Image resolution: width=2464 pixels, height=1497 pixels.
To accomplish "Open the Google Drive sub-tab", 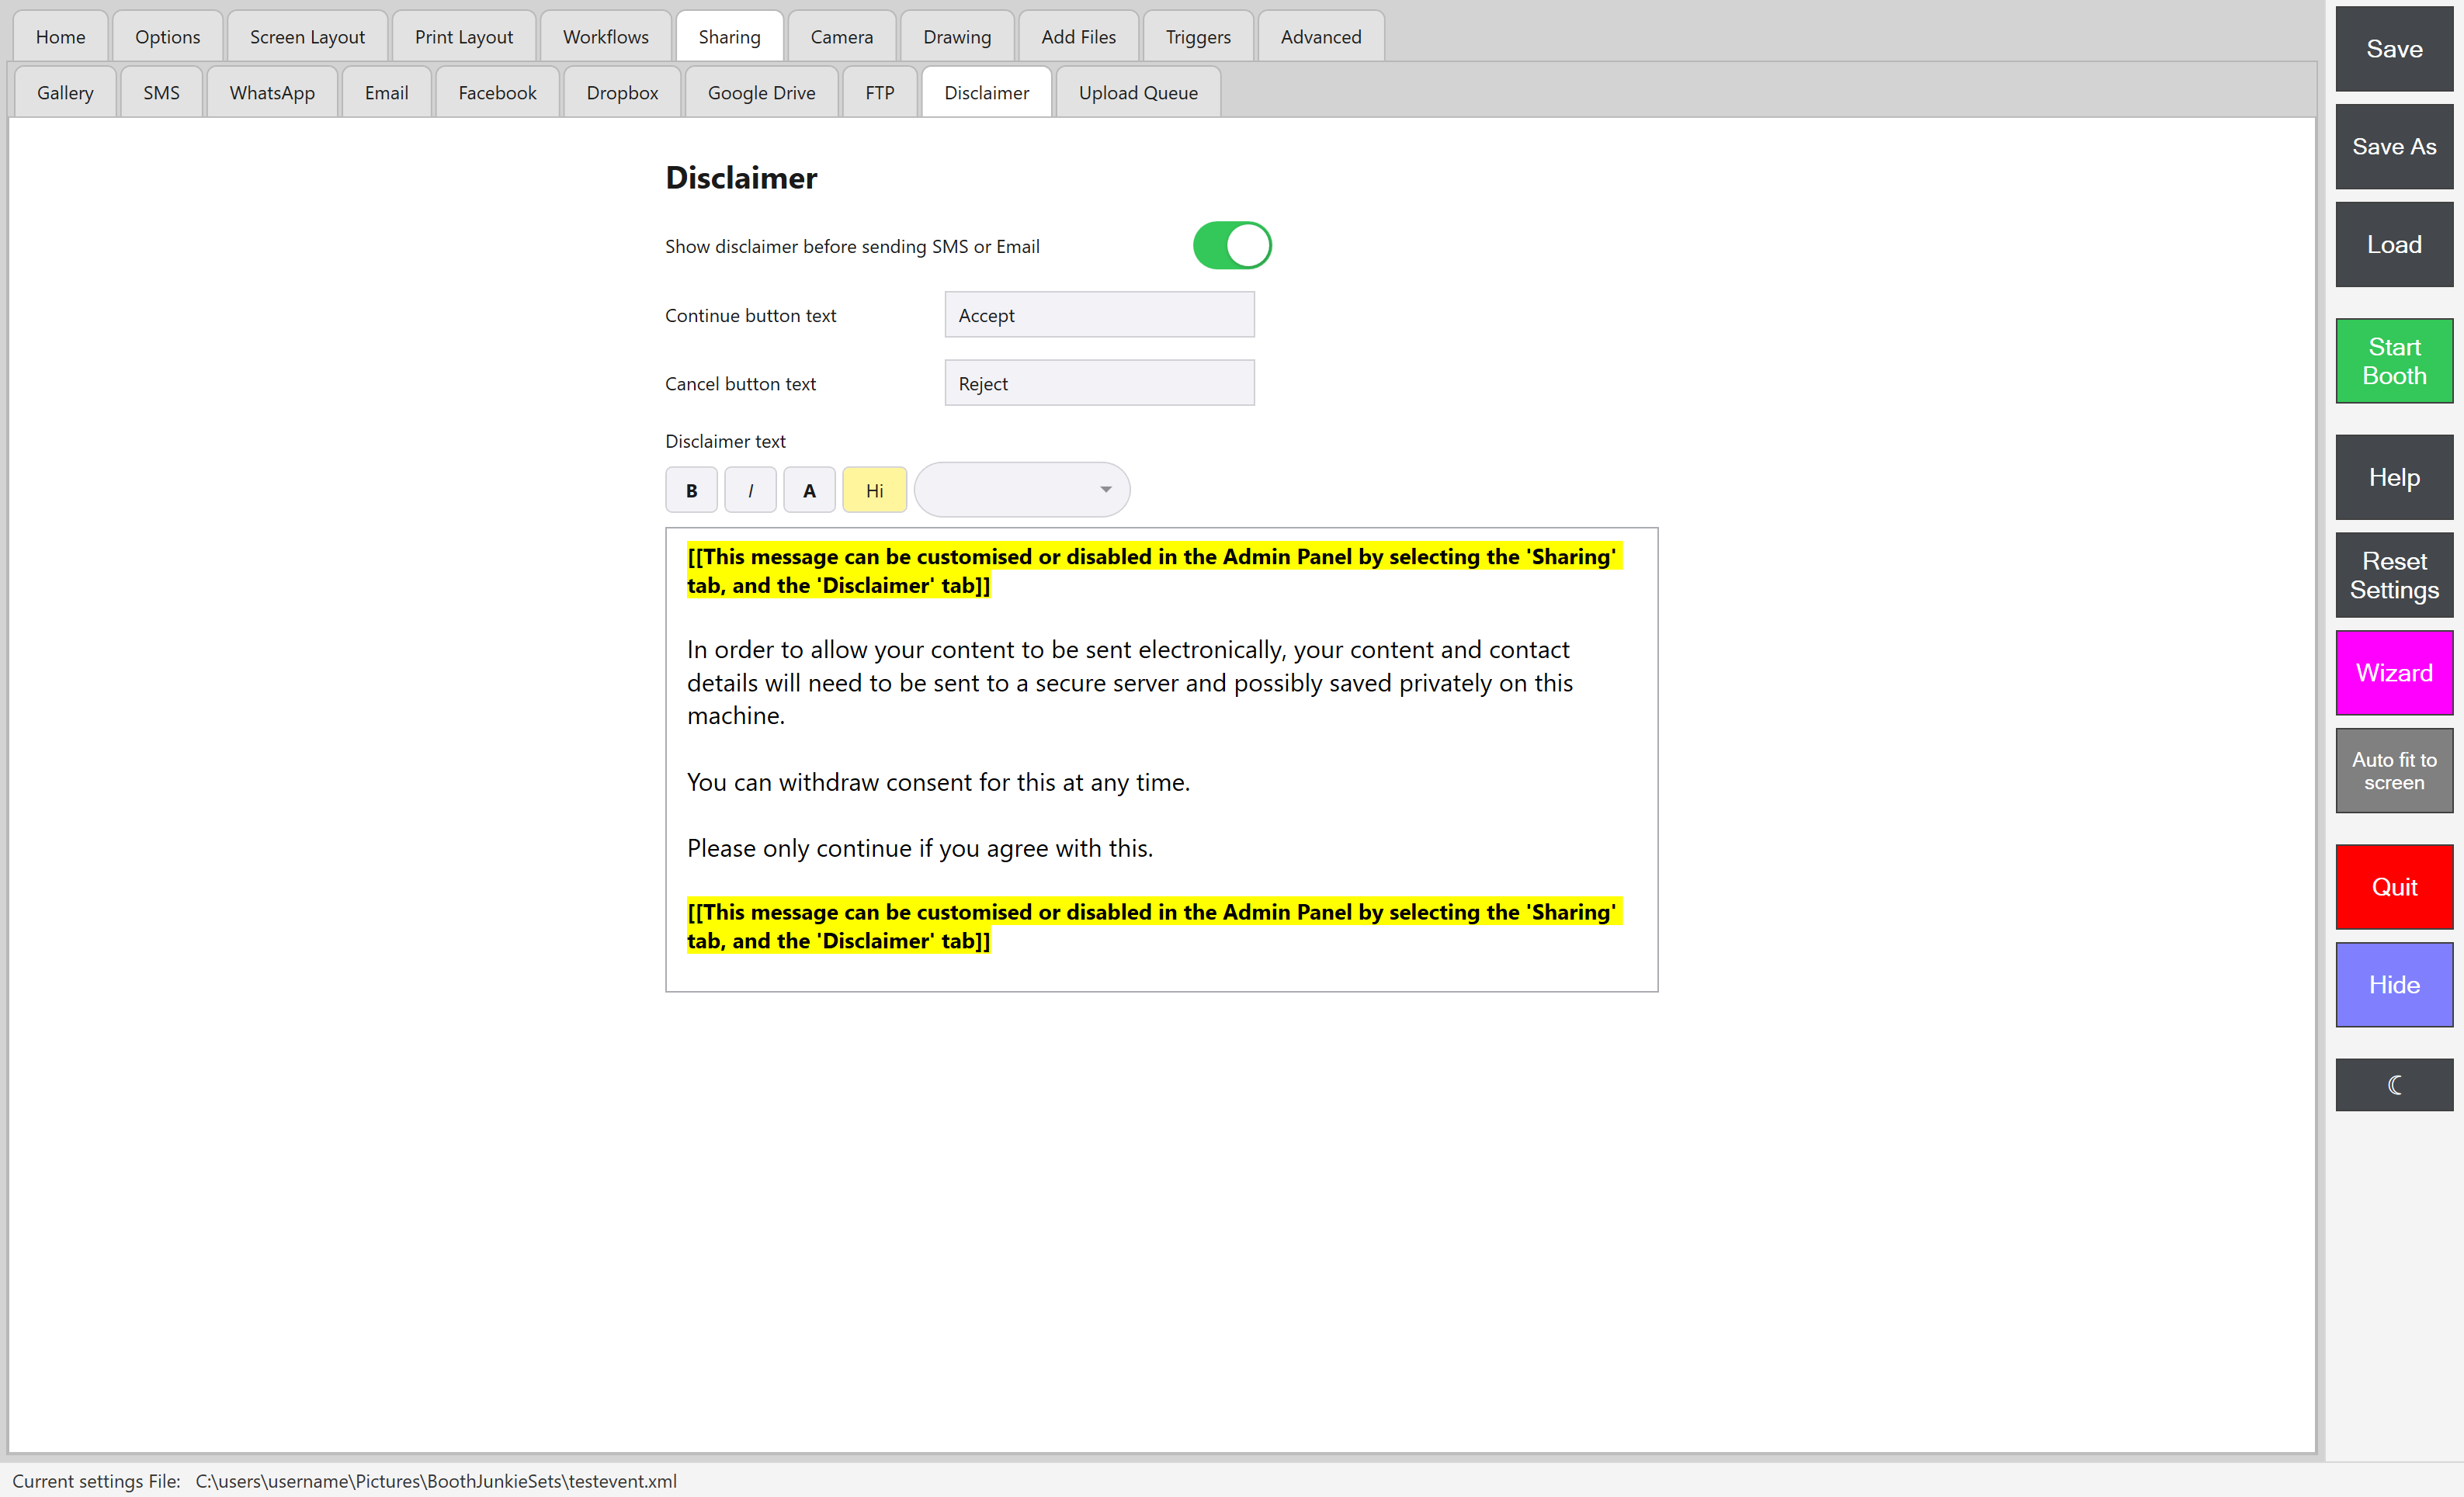I will 761,93.
